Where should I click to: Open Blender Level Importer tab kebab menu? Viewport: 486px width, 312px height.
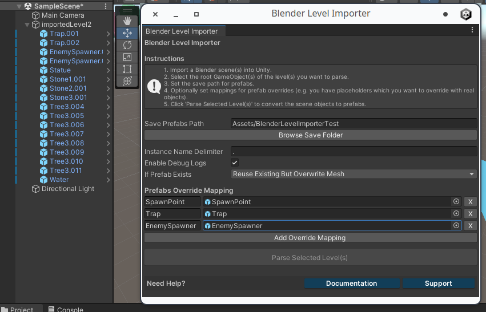[472, 30]
